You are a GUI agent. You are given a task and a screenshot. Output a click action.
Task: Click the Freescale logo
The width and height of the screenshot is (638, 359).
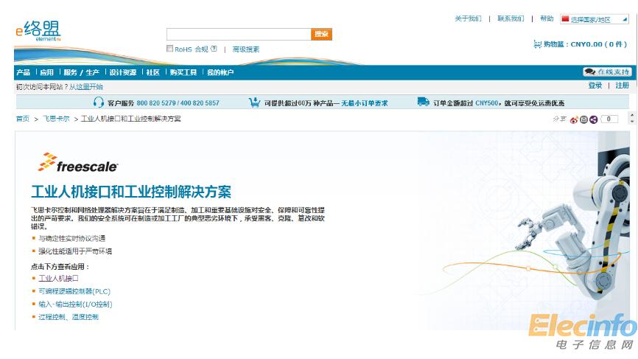coord(77,163)
